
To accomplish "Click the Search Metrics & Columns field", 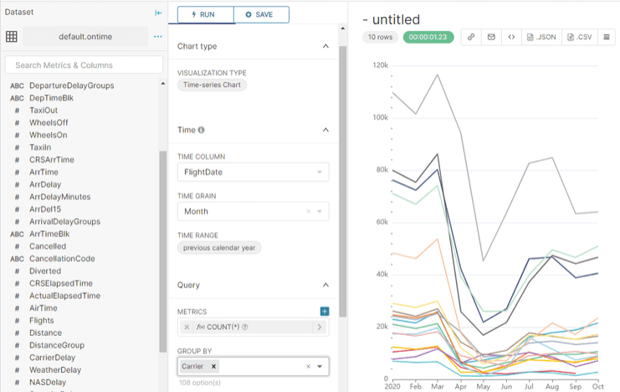I will pos(84,65).
